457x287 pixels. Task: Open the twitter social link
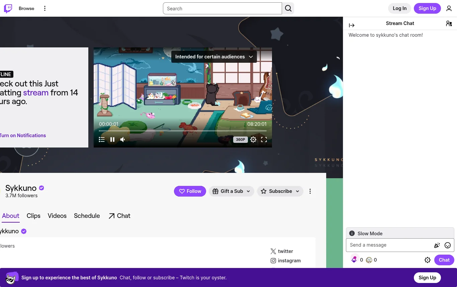[282, 251]
